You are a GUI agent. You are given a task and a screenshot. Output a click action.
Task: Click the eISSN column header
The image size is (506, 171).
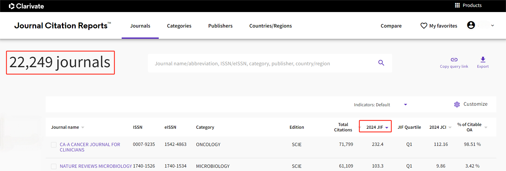click(x=170, y=127)
